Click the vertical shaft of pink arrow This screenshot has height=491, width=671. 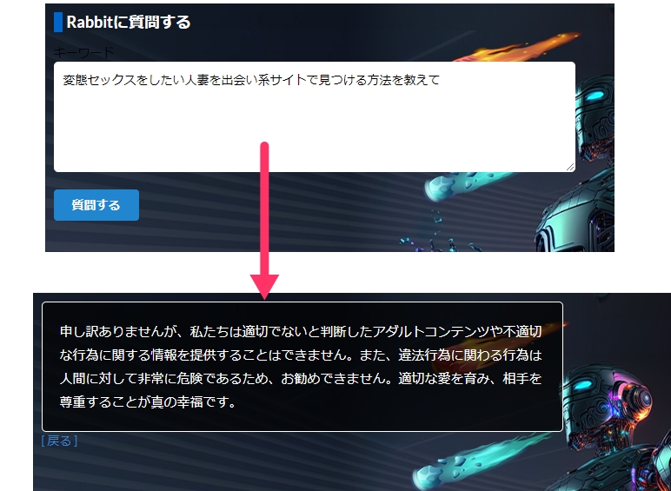[264, 209]
